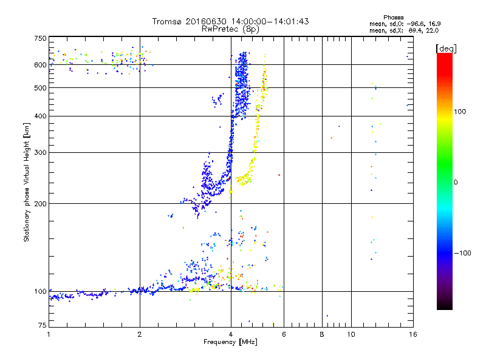Click the 'Stationary phase Virtual Height [km]' axis title
Viewport: 486px width, 364px height.
(x=26, y=182)
